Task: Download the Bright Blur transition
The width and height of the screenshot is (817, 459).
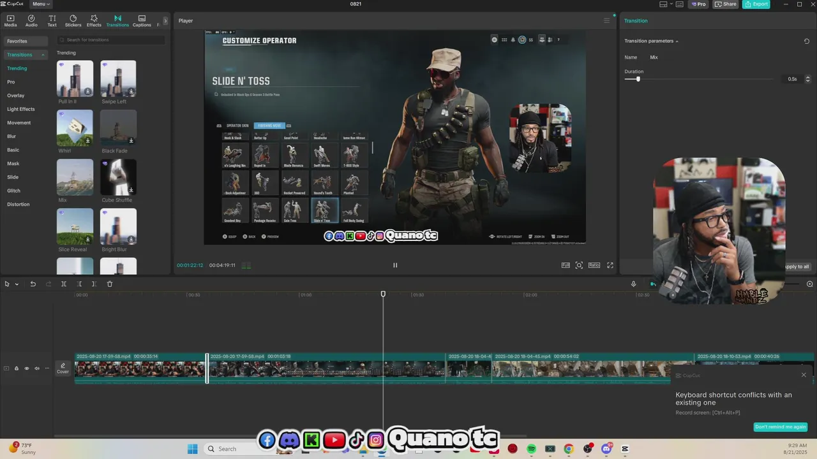Action: [131, 239]
